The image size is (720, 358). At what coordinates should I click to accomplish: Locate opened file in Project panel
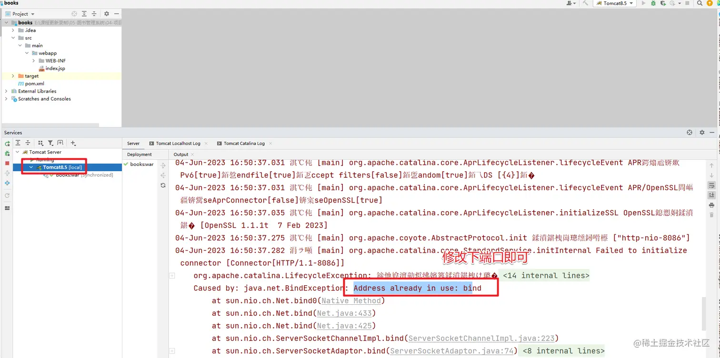click(74, 14)
